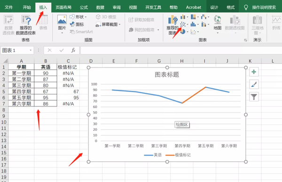
Task: Expand the My Add-ins (我的加载项) dropdown arrow
Action: click(158, 30)
